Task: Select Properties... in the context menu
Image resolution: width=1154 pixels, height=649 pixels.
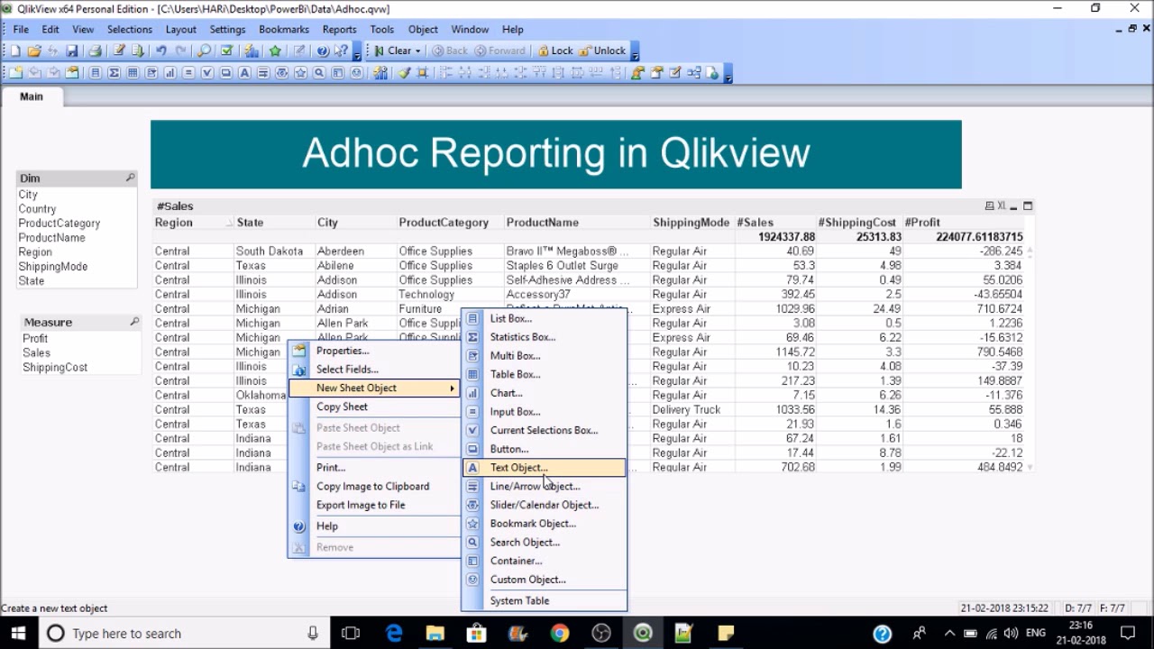Action: [x=374, y=351]
